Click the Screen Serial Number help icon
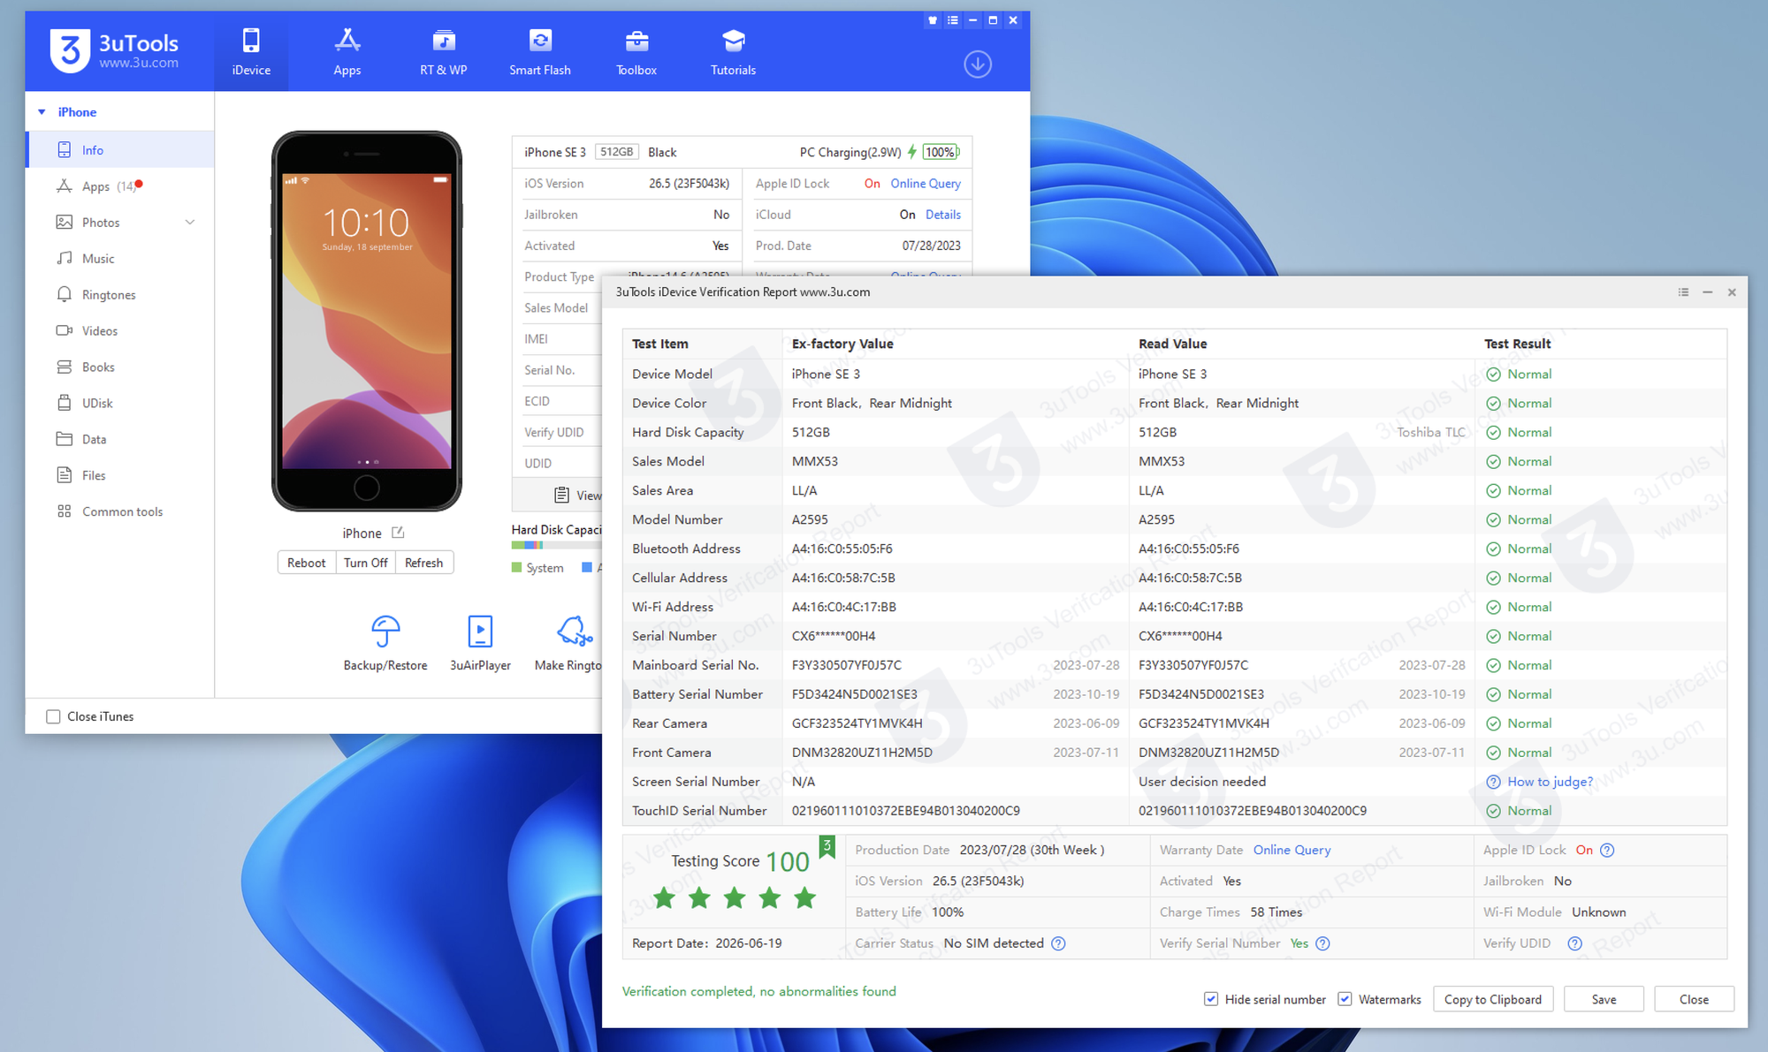Viewport: 1768px width, 1052px height. coord(1493,782)
